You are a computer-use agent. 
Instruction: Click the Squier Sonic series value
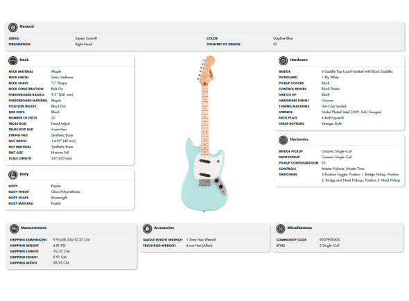pos(86,38)
